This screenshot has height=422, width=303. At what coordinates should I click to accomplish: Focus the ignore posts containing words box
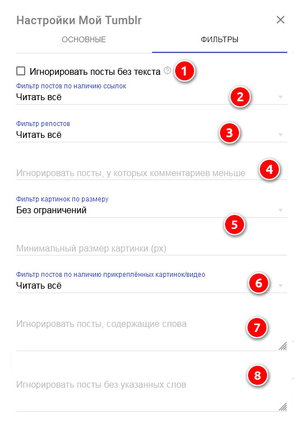(x=151, y=334)
